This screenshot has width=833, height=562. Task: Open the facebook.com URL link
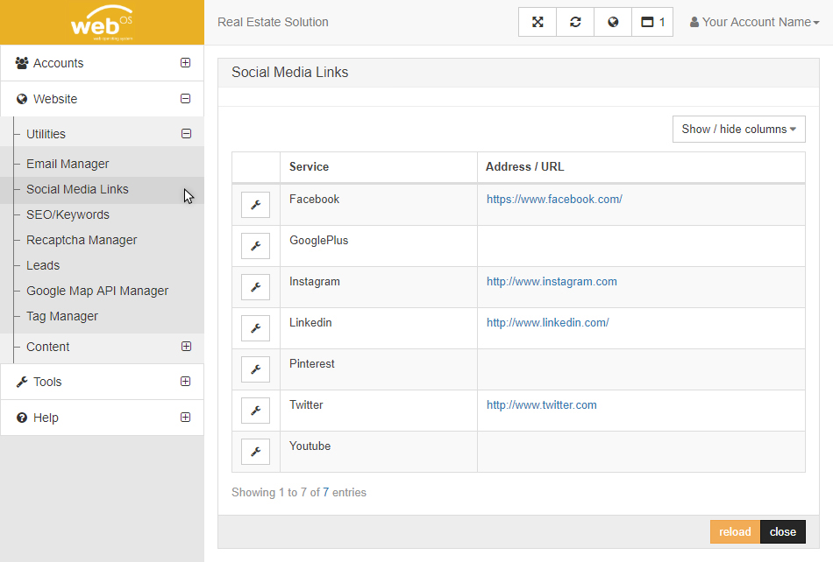(554, 200)
